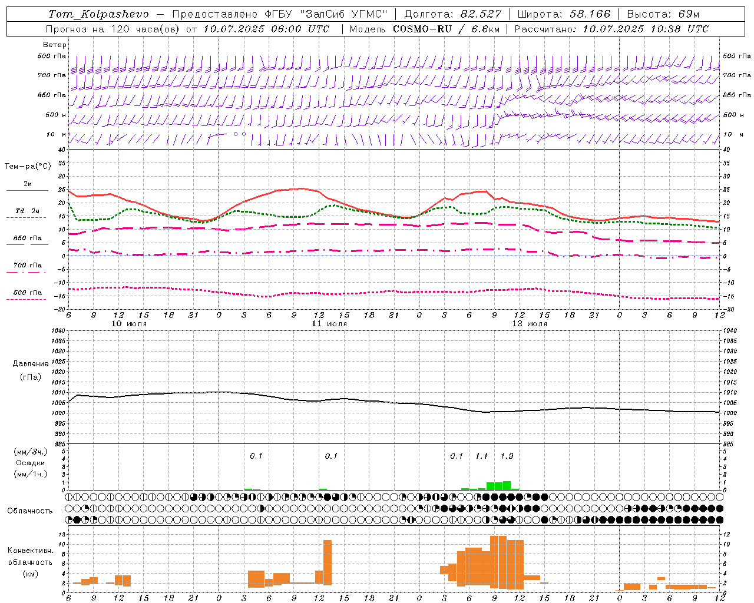Click the 850 гПа temperature legend entry
The image size is (754, 603).
[x=28, y=238]
